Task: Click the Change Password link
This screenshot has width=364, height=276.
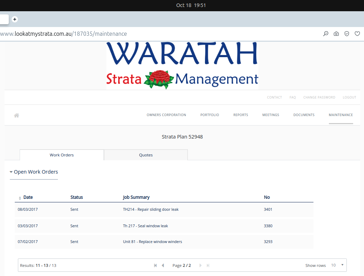Action: [319, 97]
